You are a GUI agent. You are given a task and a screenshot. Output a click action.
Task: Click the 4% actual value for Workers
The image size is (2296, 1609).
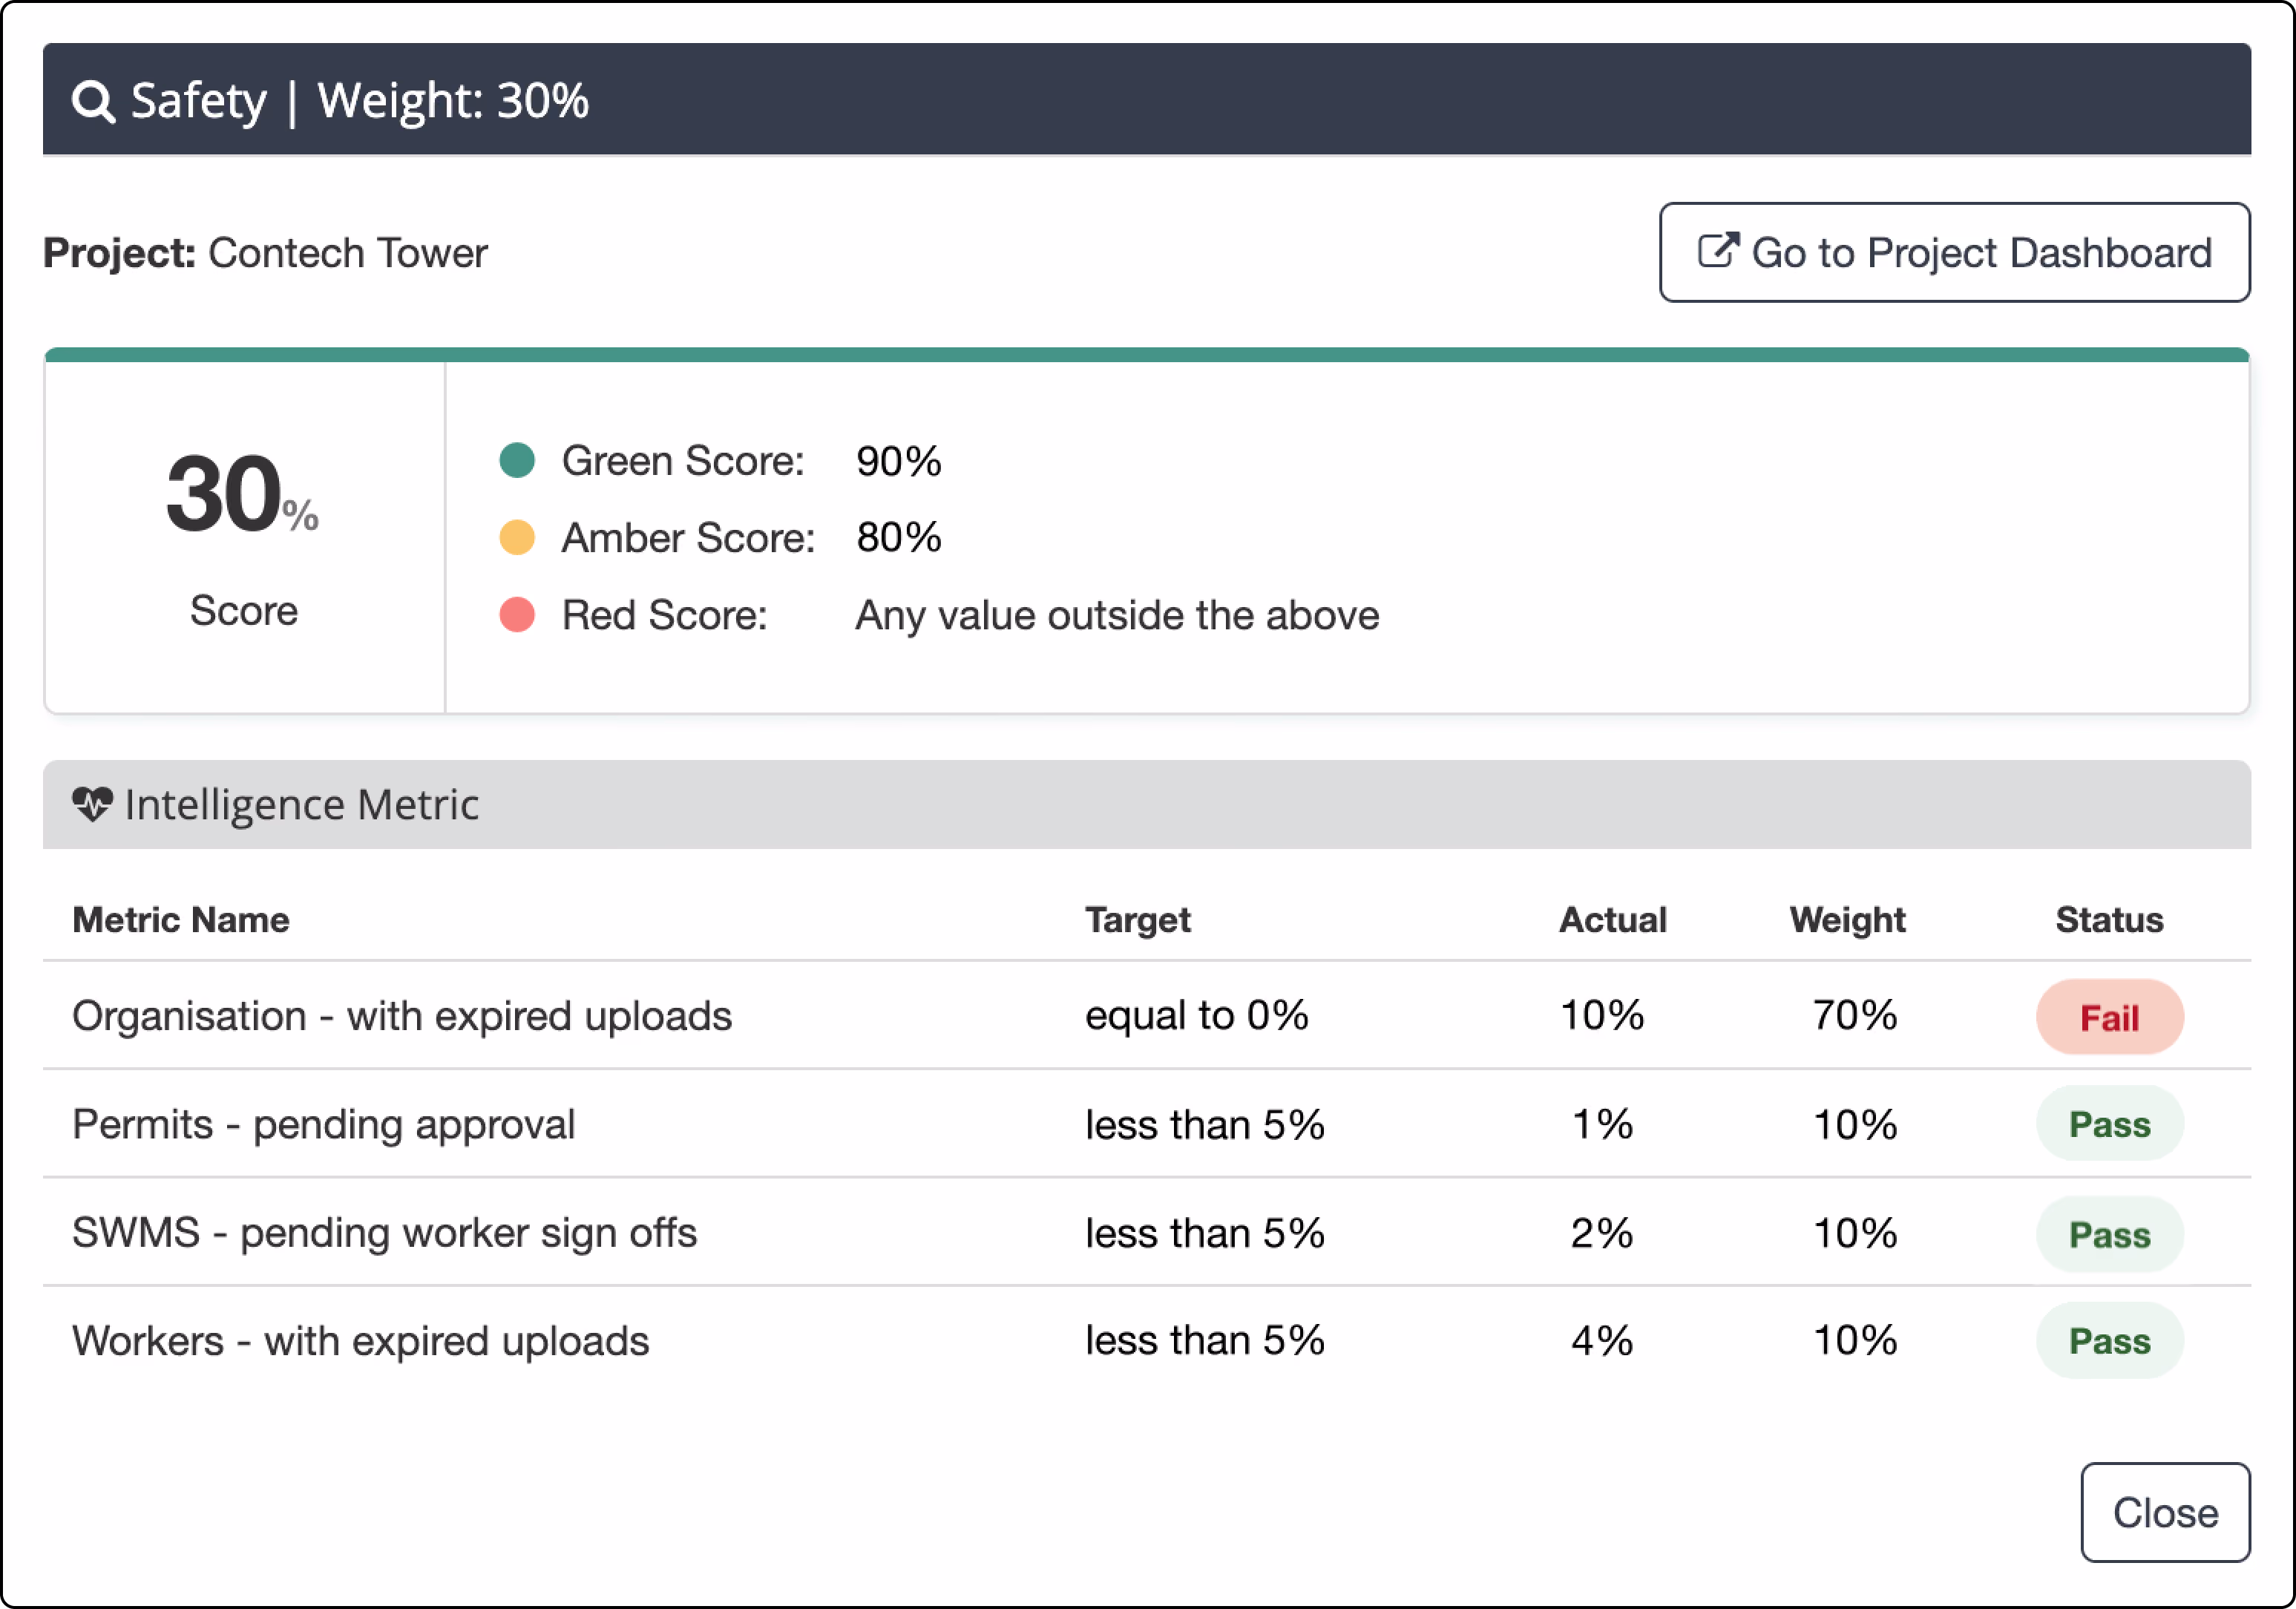pyautogui.click(x=1602, y=1340)
